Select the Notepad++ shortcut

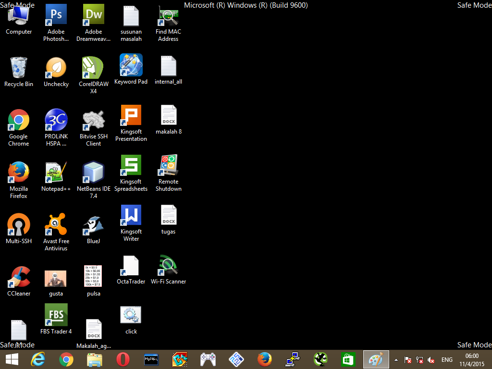[x=56, y=177]
